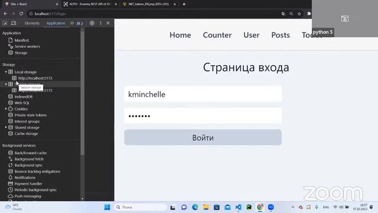Viewport: 378px width, 213px height.
Task: Click the zoom magnifier icon in address bar
Action: [x=291, y=14]
